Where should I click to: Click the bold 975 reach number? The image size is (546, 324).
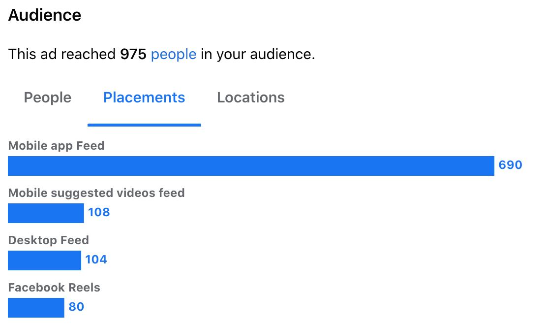pos(133,54)
